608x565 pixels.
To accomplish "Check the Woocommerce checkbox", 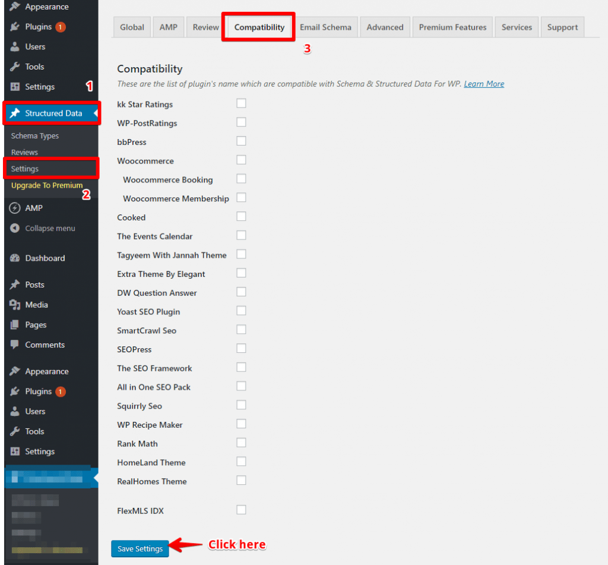I will coord(241,160).
